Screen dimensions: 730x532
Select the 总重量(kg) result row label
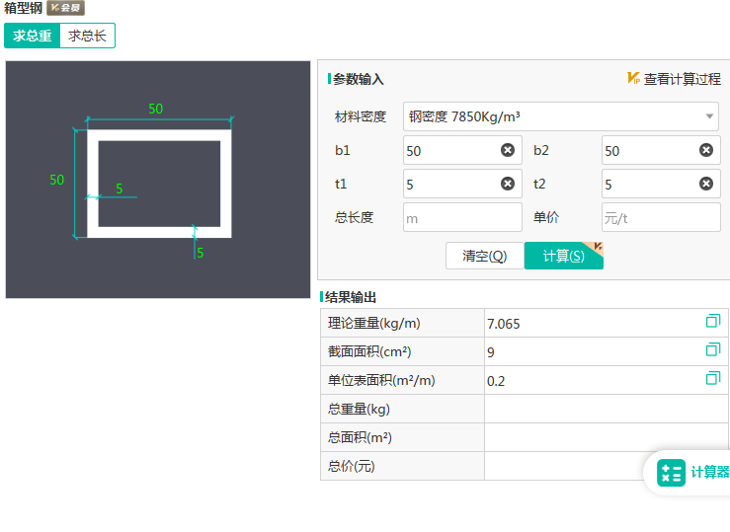(359, 410)
